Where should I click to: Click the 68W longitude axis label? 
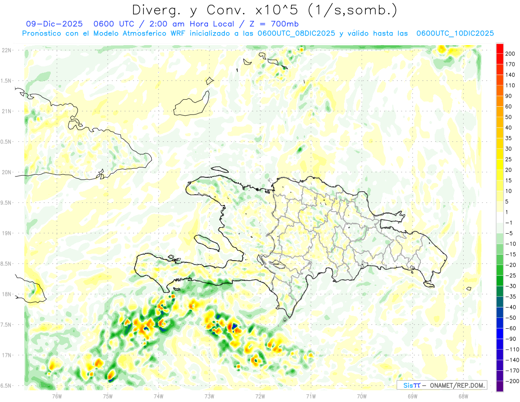pos(463,396)
